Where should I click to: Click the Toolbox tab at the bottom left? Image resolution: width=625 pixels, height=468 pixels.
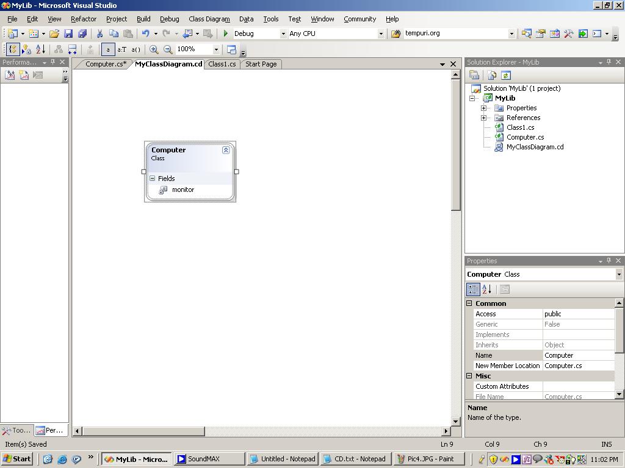tap(16, 430)
